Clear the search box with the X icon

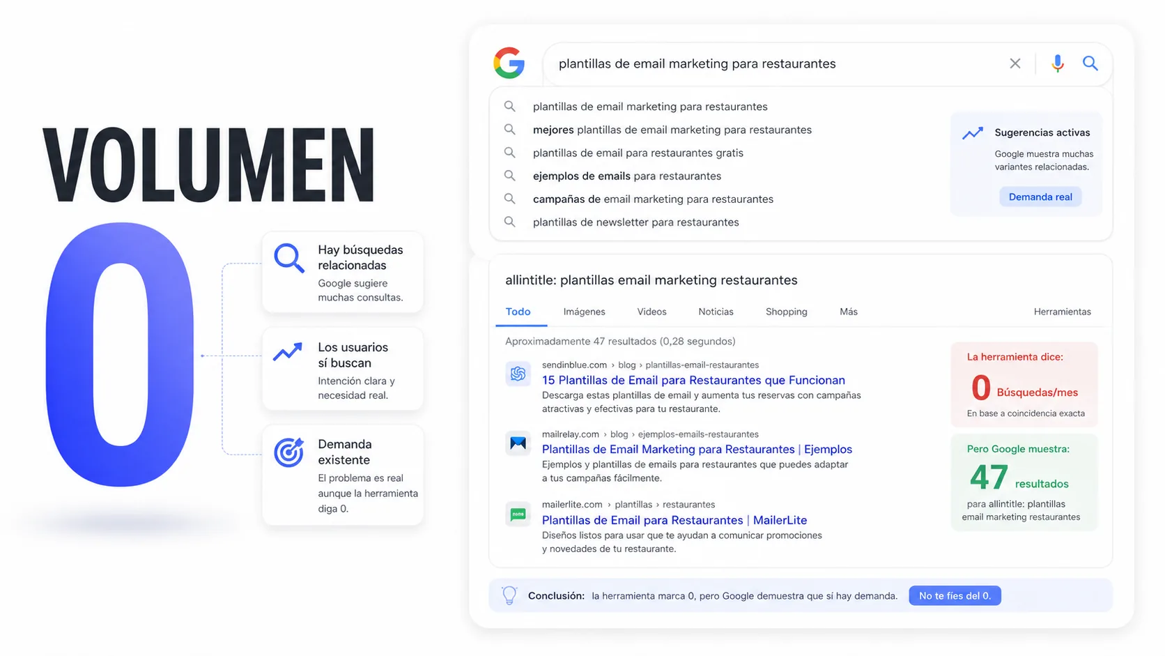(x=1015, y=63)
